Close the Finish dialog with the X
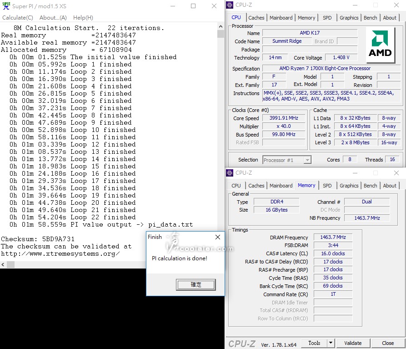This screenshot has width=406, height=349. (x=218, y=237)
